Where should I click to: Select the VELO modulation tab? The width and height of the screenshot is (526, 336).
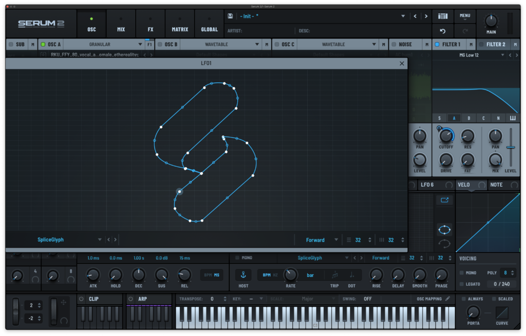coord(472,185)
